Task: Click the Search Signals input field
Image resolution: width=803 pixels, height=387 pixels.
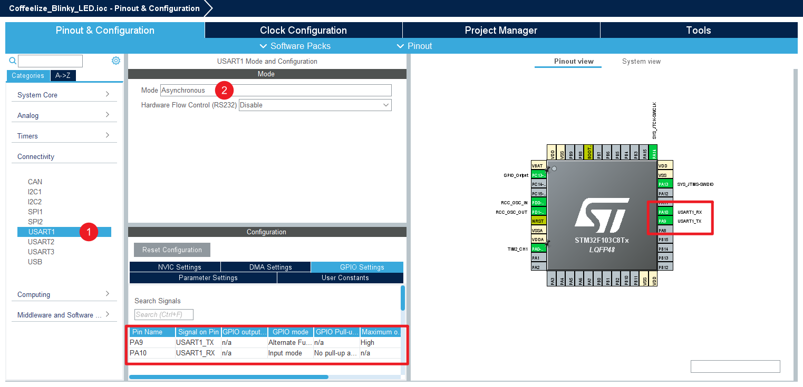Action: pos(163,314)
